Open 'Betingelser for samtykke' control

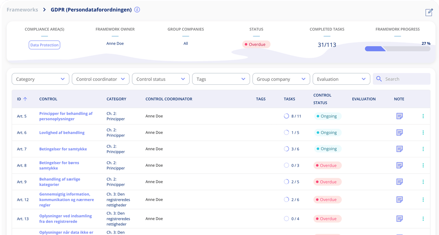click(63, 149)
